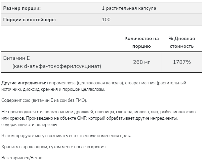The image size is (204, 163).
Task: Click the "Количество на порцию" column header
Action: click(x=141, y=42)
